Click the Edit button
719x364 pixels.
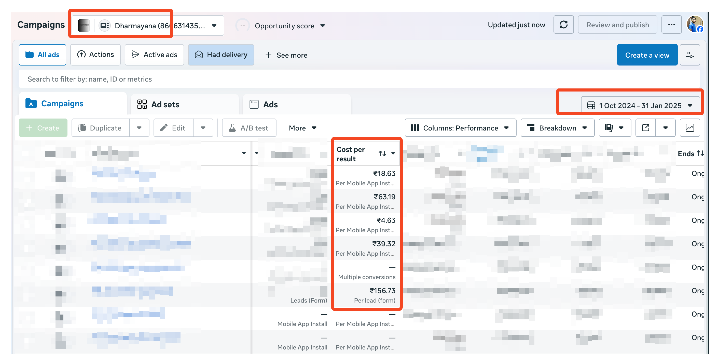173,128
